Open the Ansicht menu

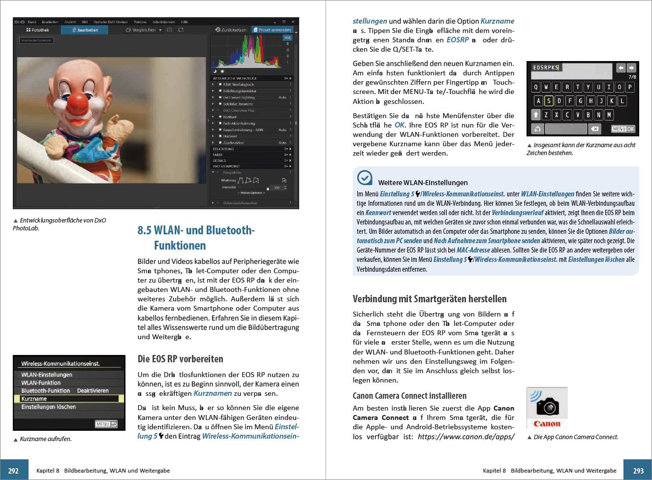[x=70, y=22]
